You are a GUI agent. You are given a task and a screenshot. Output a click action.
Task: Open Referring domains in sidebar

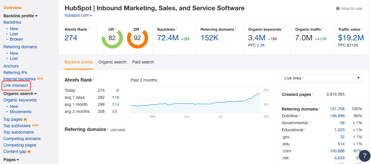[x=20, y=47]
